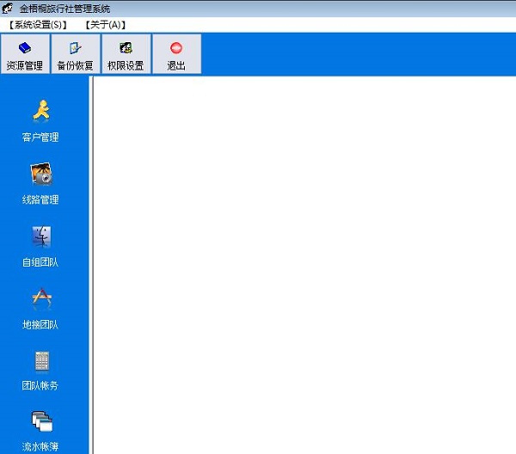516x454 pixels.
Task: Click the red stop 退出 icon
Action: (x=176, y=48)
